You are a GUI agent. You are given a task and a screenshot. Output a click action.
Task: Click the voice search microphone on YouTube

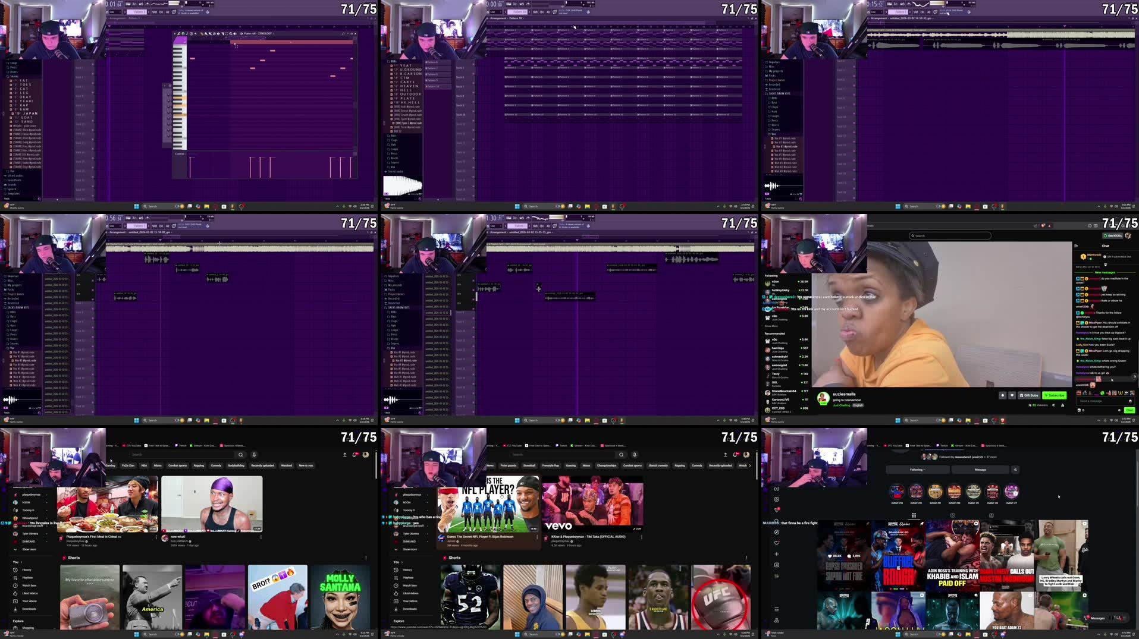255,455
